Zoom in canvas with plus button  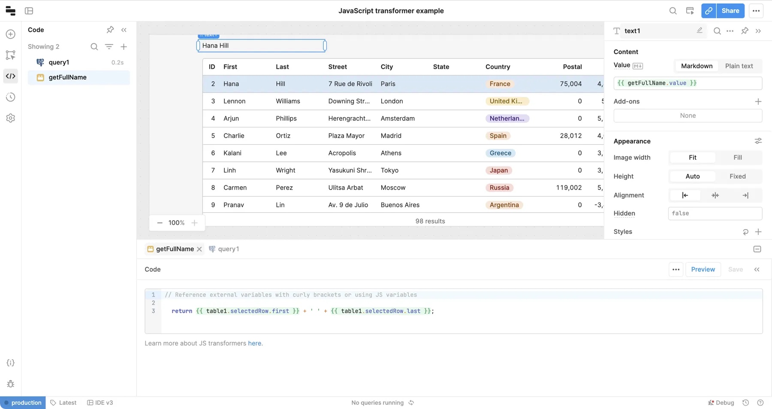[x=194, y=223]
